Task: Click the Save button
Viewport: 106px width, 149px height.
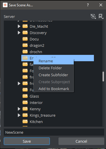Action: click(27, 141)
